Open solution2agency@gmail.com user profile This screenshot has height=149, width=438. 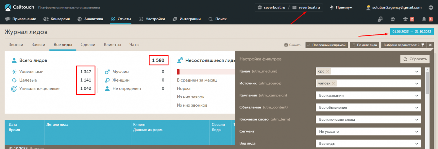coord(394,7)
